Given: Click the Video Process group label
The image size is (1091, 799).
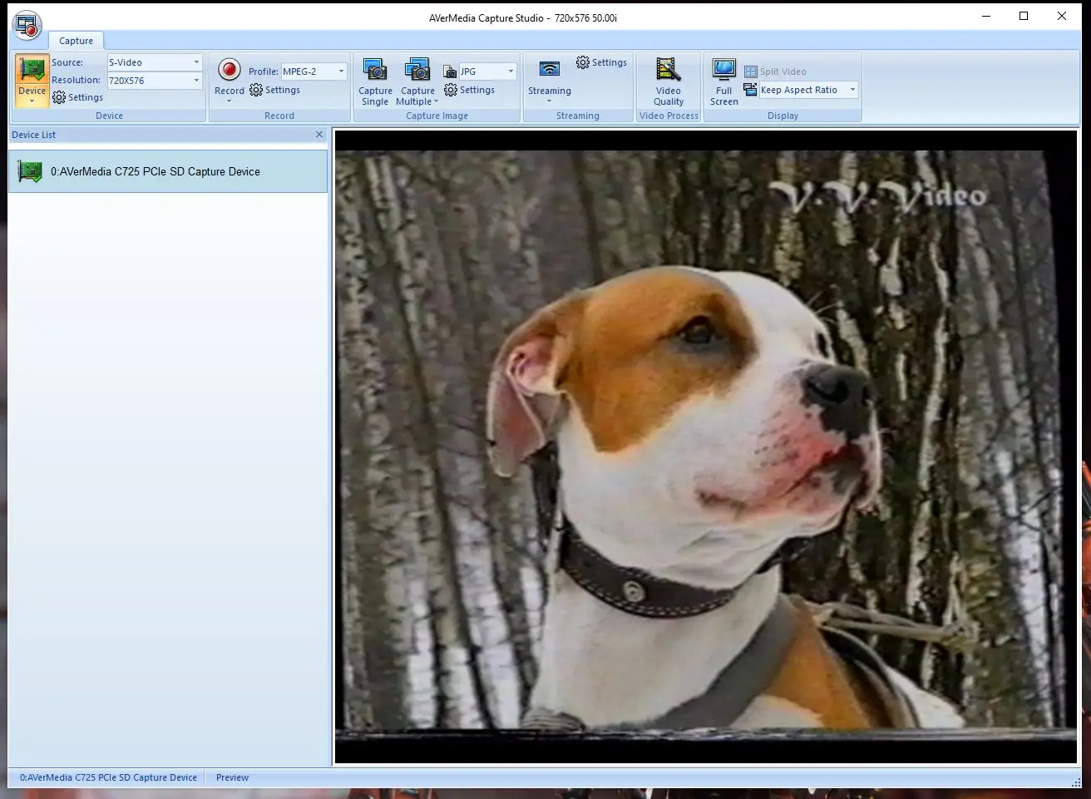Looking at the screenshot, I should click(x=669, y=116).
